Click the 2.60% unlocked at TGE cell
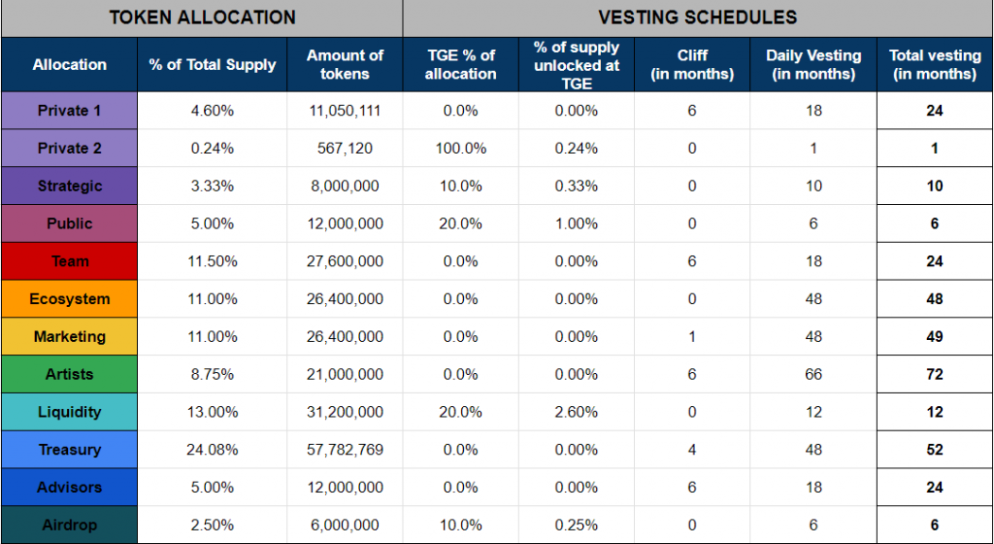 point(577,412)
